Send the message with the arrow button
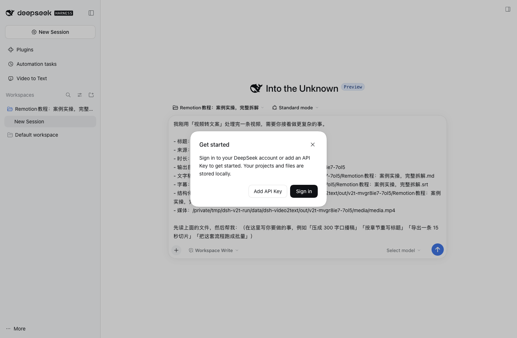517x338 pixels. coord(437,250)
